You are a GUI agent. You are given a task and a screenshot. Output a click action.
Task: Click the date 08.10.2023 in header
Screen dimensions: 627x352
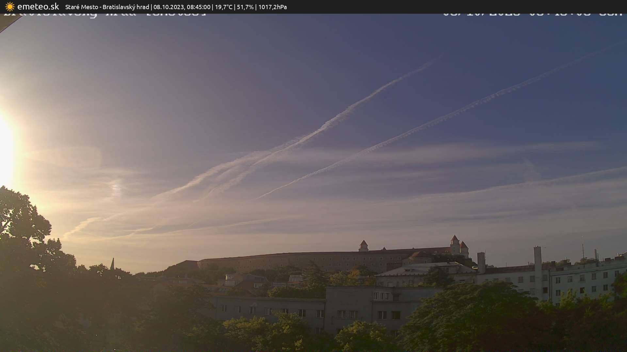pos(168,7)
